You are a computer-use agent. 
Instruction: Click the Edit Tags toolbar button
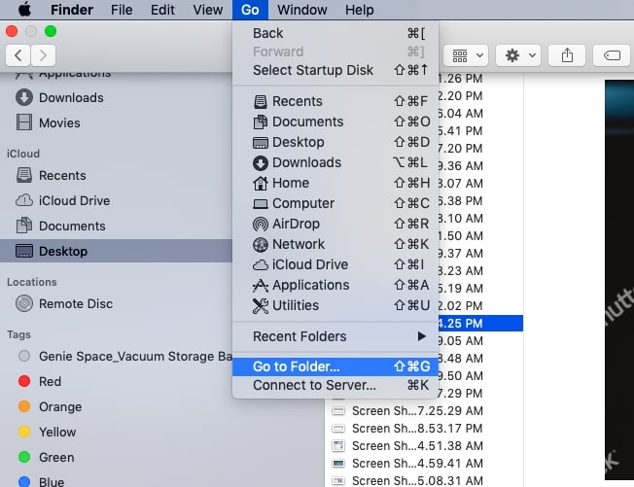[612, 55]
